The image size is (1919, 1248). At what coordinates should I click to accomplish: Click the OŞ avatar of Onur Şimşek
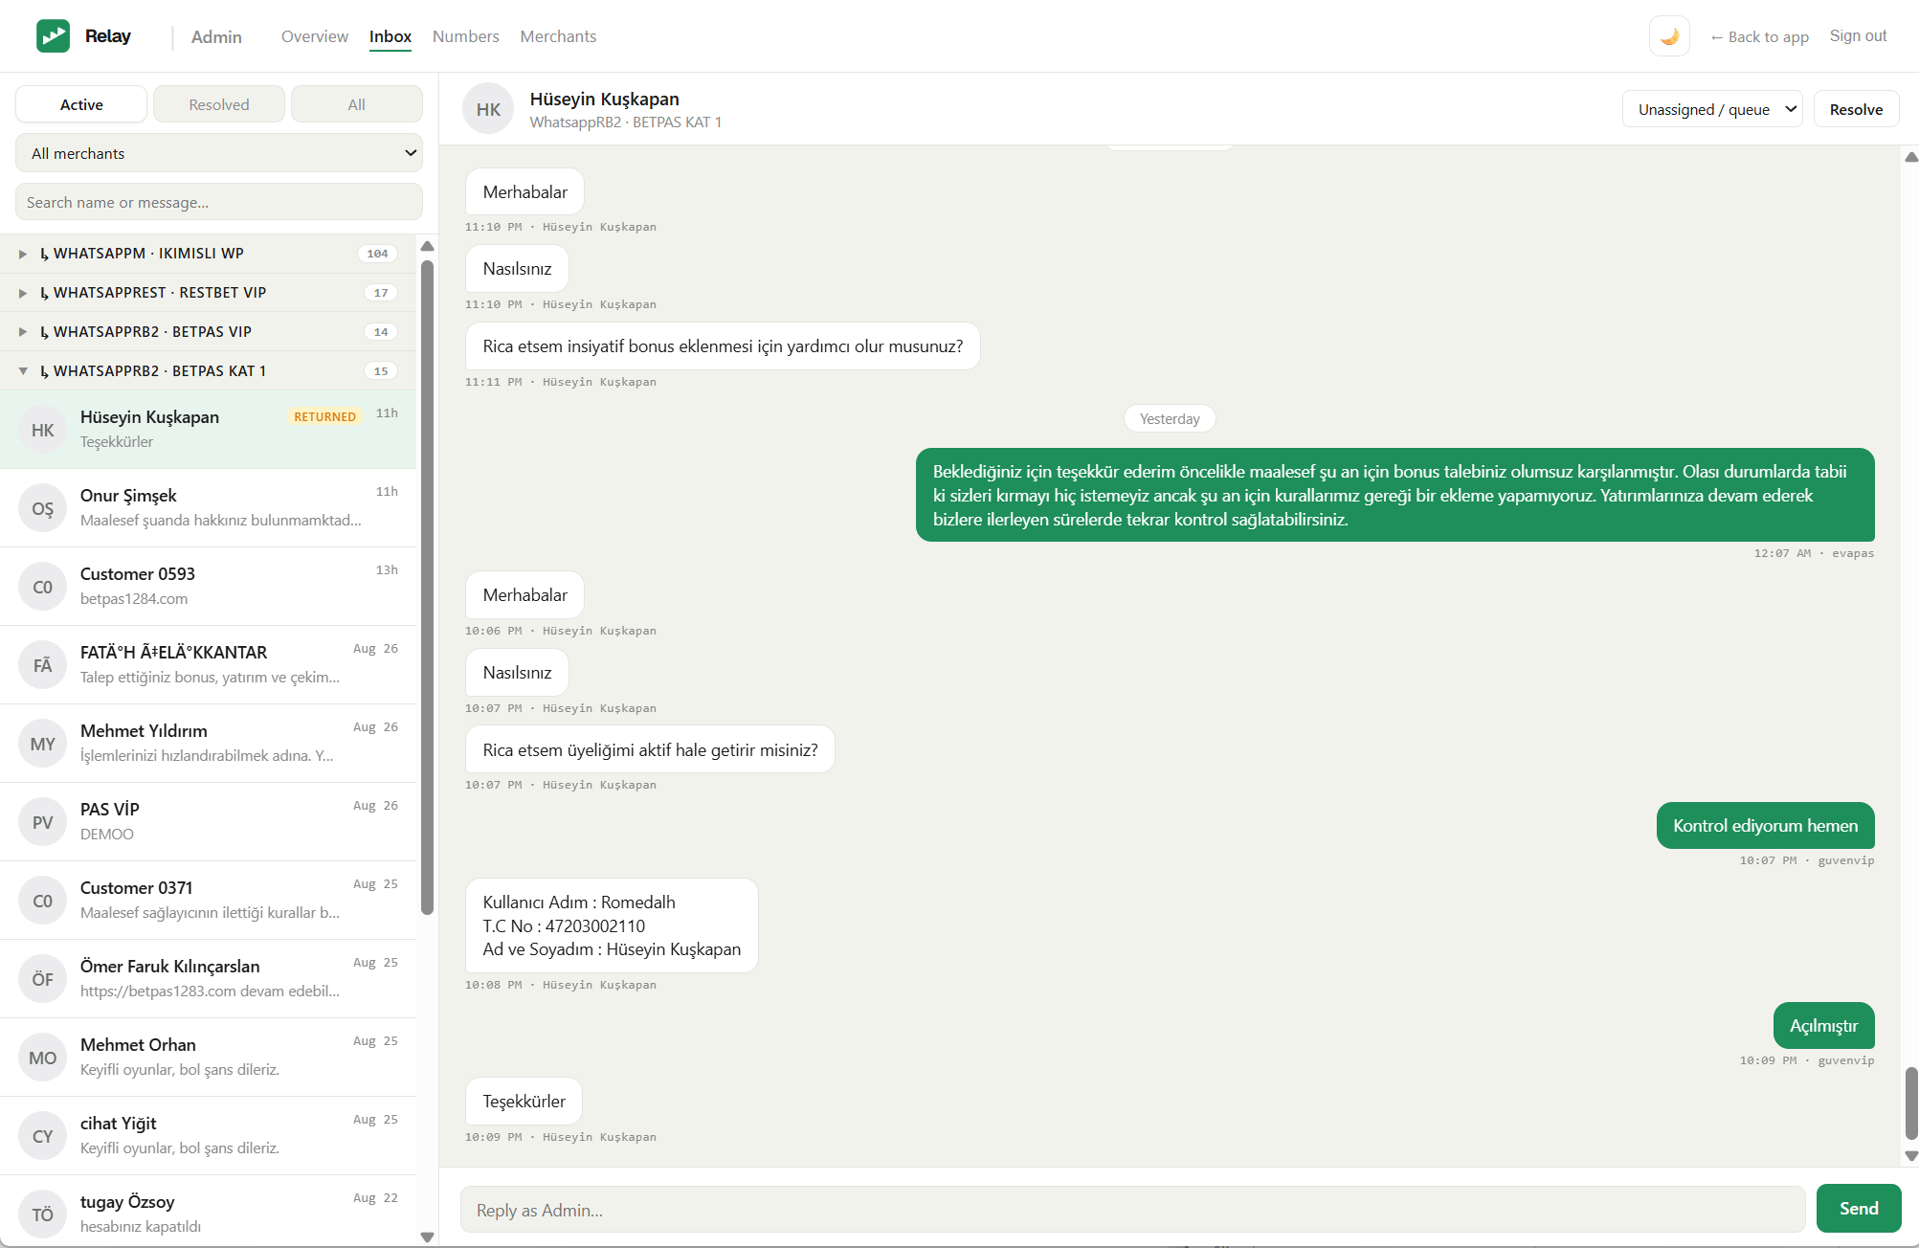click(43, 508)
